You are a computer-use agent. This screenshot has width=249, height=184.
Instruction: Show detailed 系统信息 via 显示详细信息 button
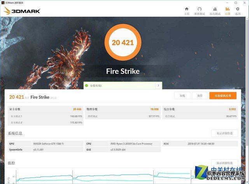(x=224, y=133)
